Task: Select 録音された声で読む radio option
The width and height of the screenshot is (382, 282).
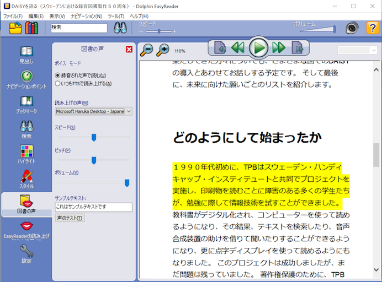Action: [81, 75]
